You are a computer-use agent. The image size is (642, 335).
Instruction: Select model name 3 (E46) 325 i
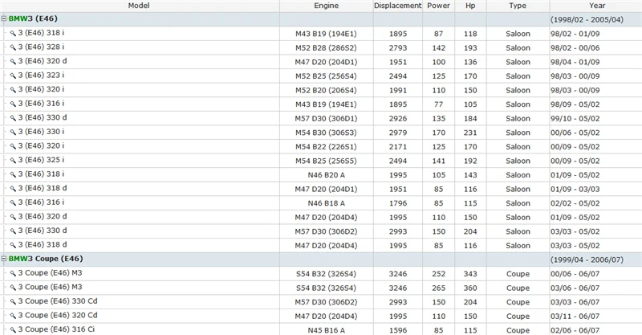41,160
